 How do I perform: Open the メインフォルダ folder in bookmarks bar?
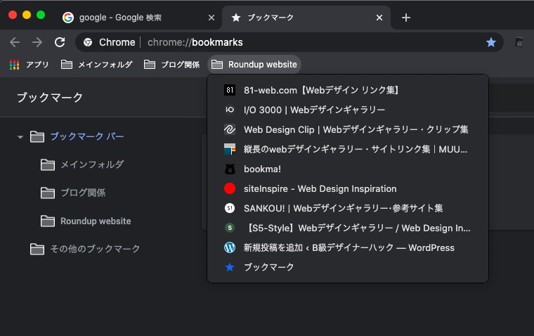pos(97,65)
